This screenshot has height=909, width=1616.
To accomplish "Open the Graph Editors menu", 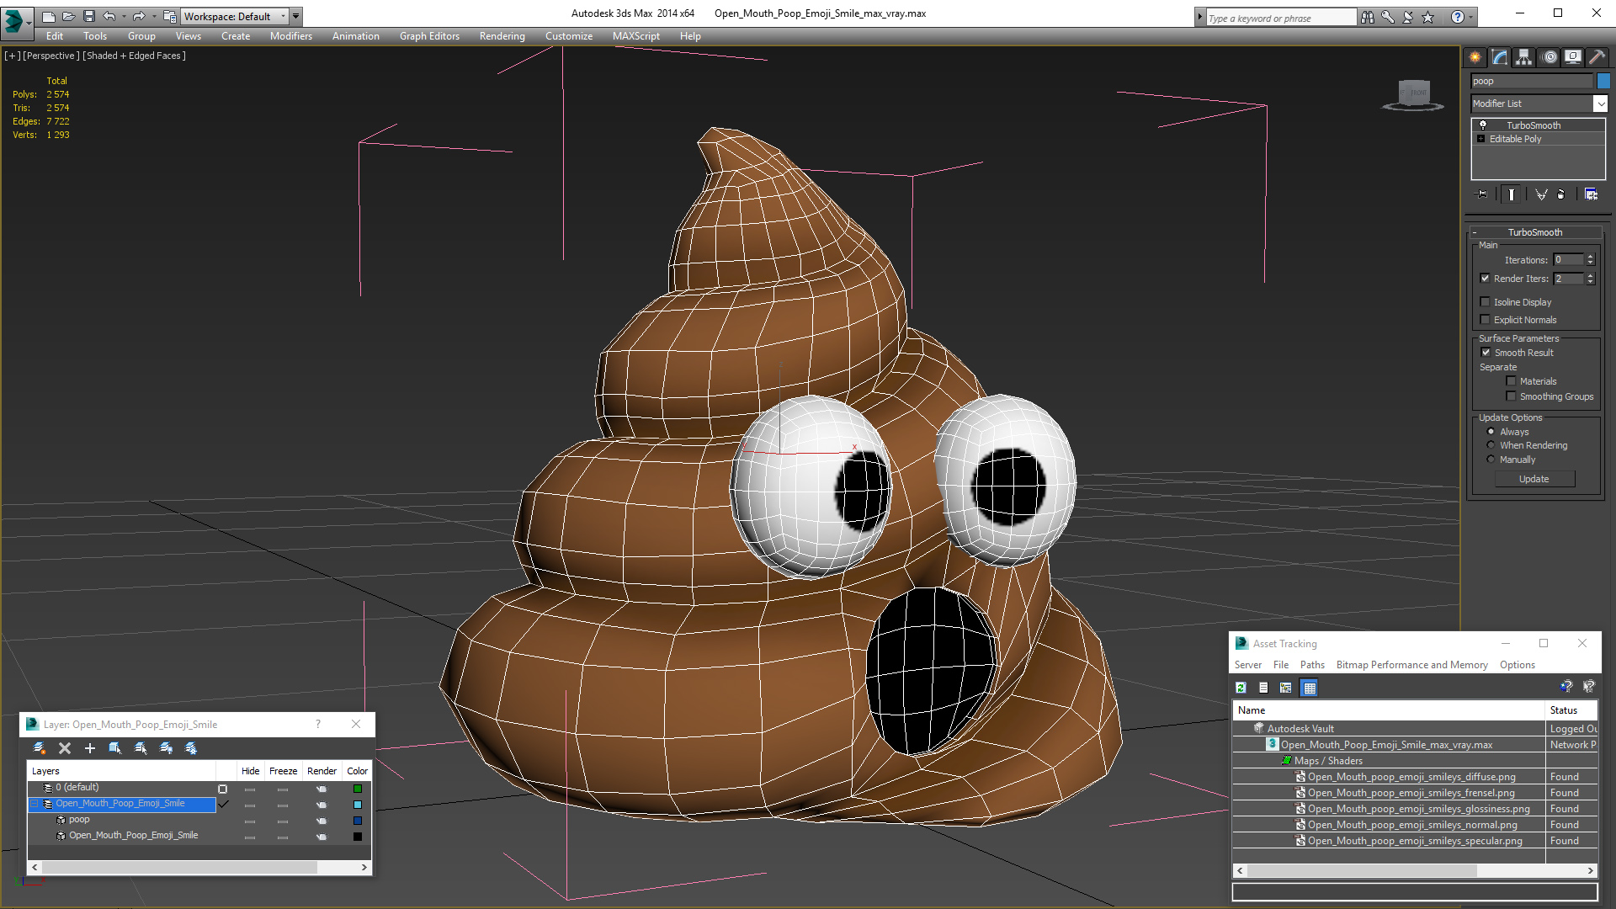I will [429, 36].
